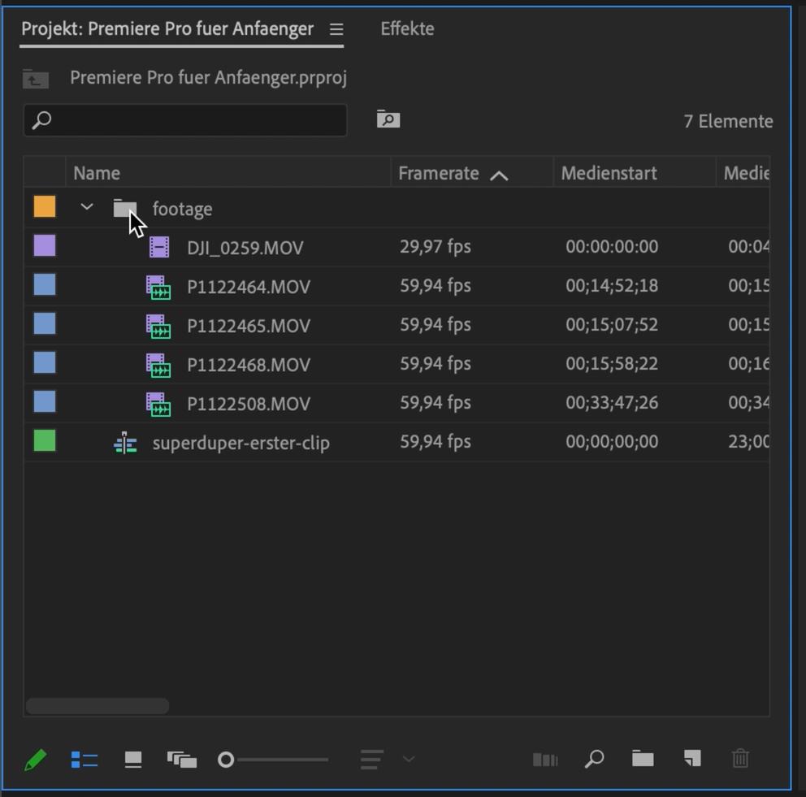
Task: Click the automate to sequence icon
Action: [x=544, y=760]
